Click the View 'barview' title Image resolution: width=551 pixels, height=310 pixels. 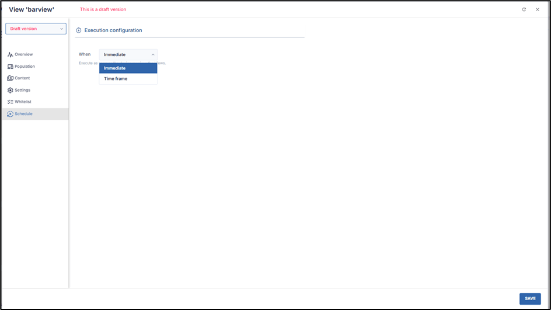point(32,9)
